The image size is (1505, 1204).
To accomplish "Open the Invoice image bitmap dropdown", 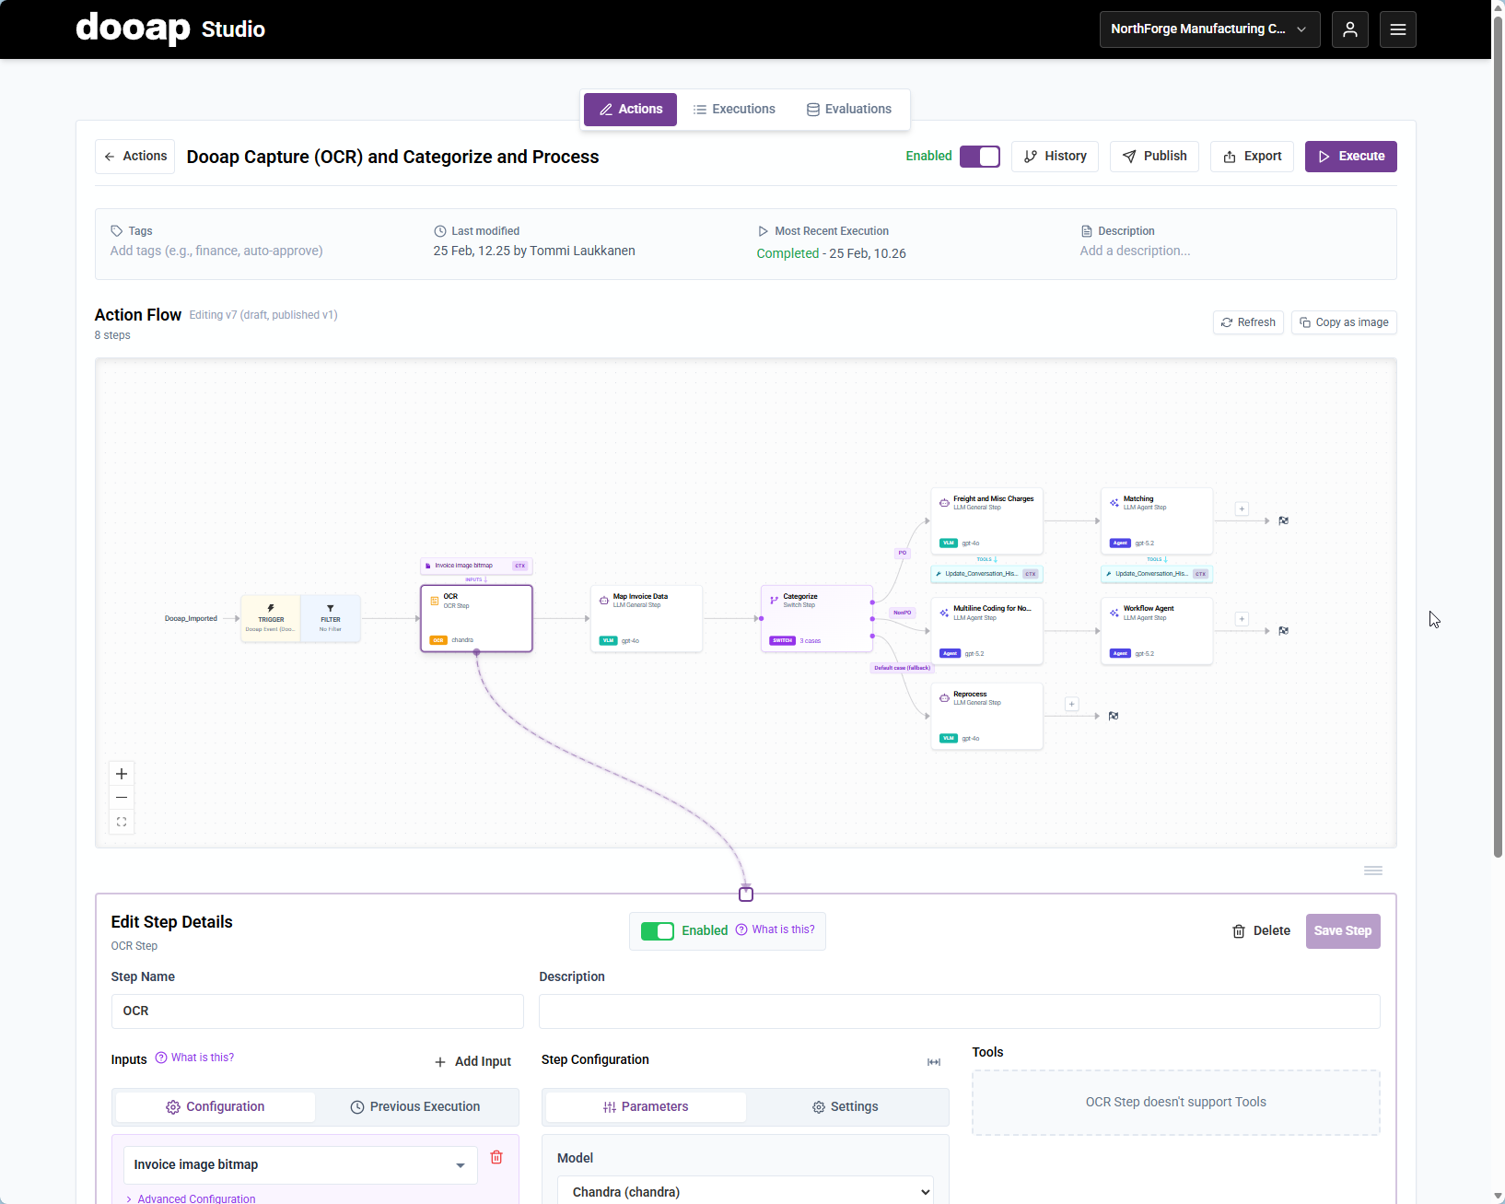I will click(300, 1165).
